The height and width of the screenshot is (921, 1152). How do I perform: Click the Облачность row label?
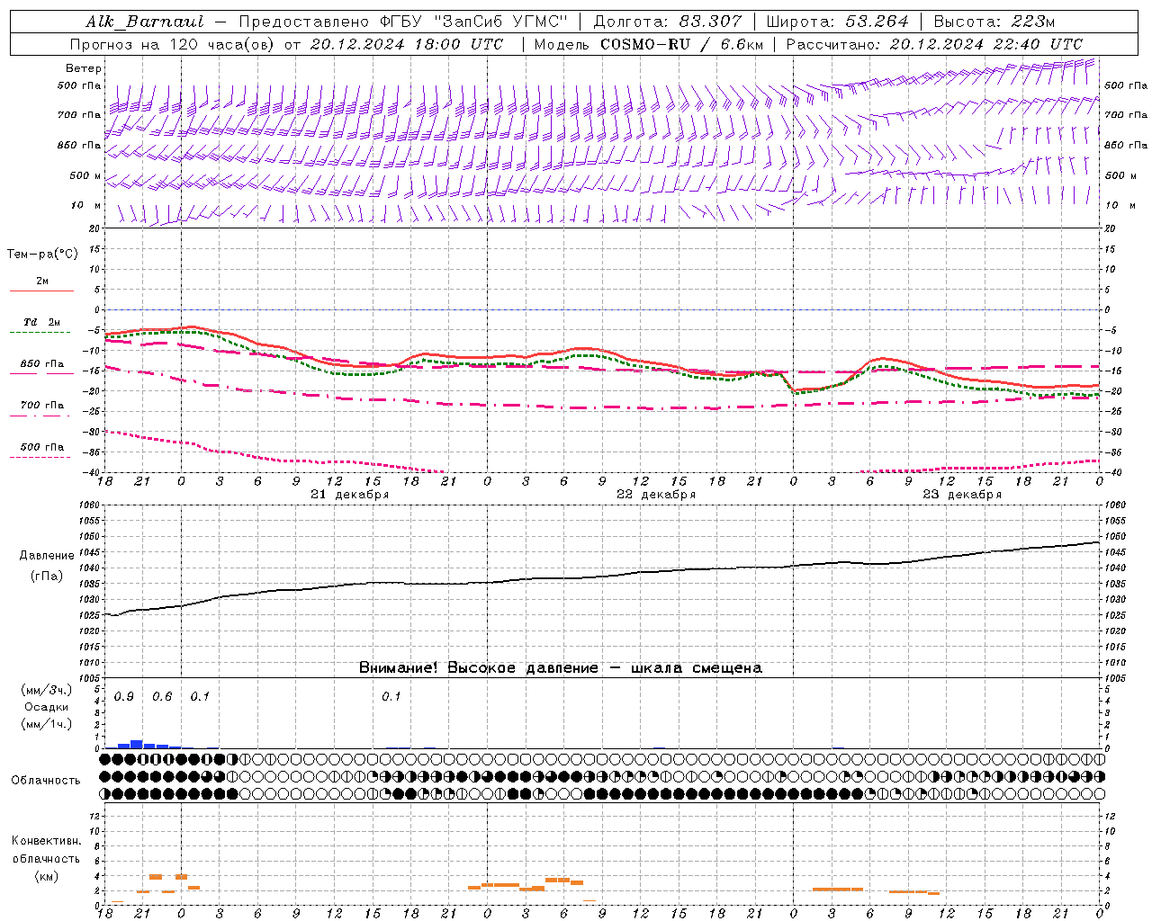(x=46, y=781)
